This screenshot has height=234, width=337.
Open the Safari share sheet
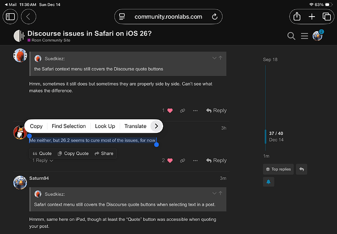coord(297,17)
